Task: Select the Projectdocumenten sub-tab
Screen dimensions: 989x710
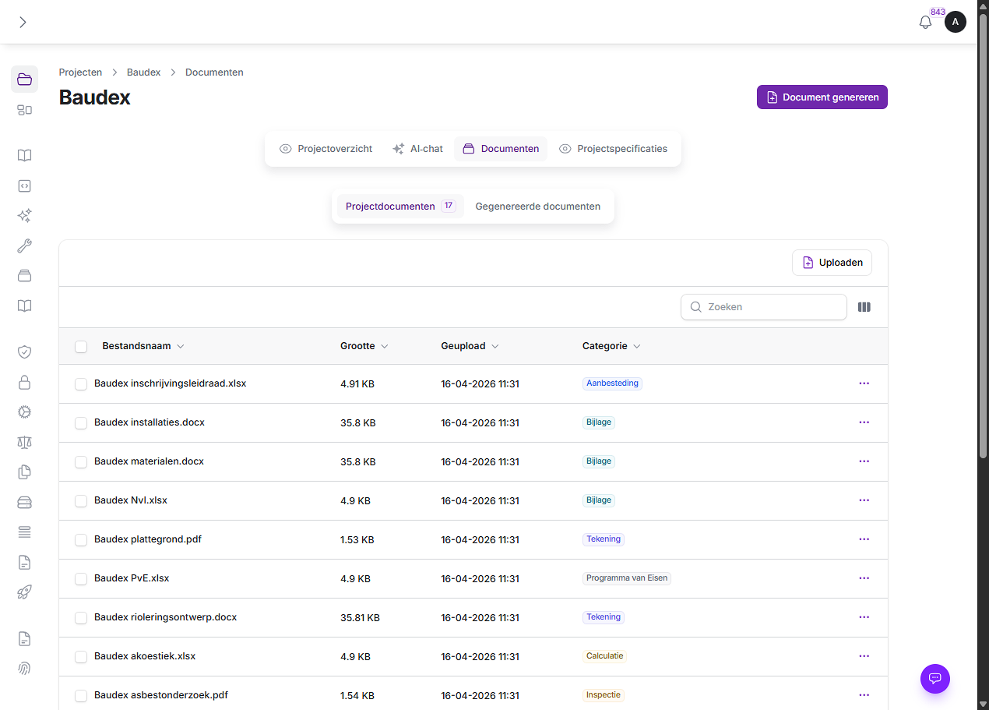Action: pyautogui.click(x=400, y=207)
